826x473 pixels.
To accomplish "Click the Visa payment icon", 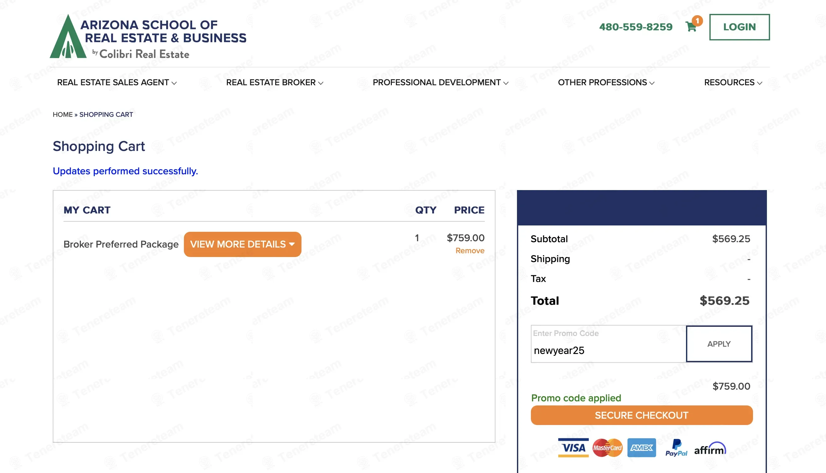I will click(x=573, y=448).
